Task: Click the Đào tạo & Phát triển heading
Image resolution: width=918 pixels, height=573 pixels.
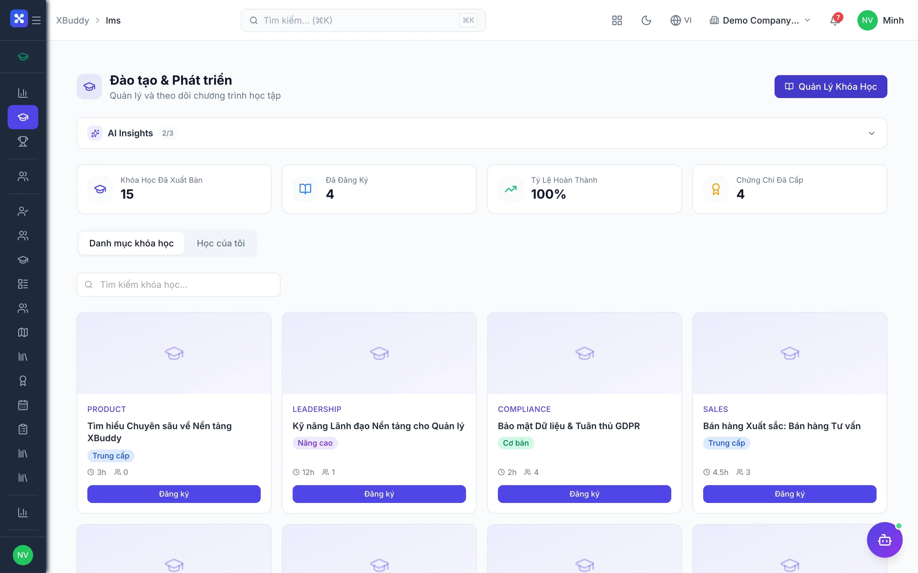Action: [x=171, y=80]
